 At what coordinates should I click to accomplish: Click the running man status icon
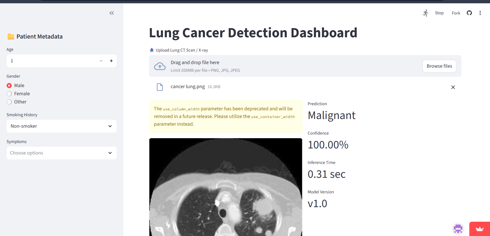tap(425, 13)
